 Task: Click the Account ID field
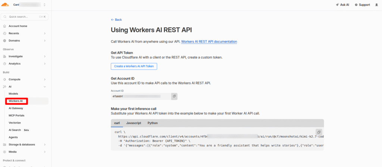coord(141,96)
